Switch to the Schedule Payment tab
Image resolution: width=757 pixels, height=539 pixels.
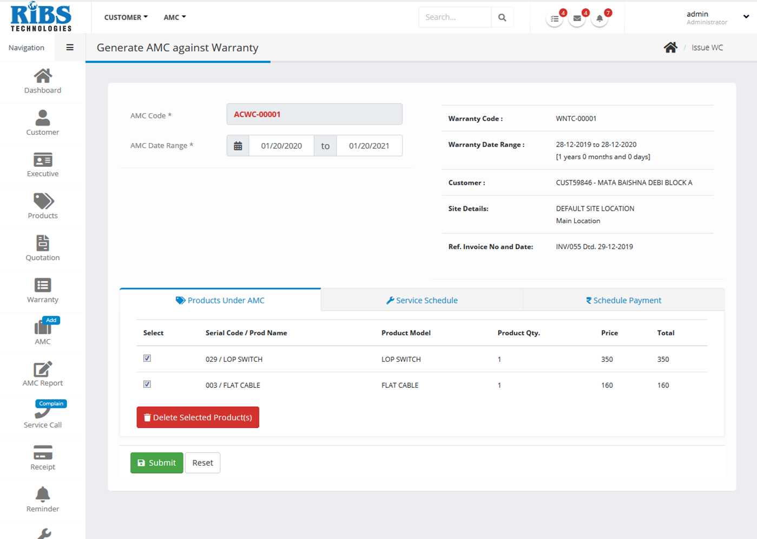(x=623, y=300)
